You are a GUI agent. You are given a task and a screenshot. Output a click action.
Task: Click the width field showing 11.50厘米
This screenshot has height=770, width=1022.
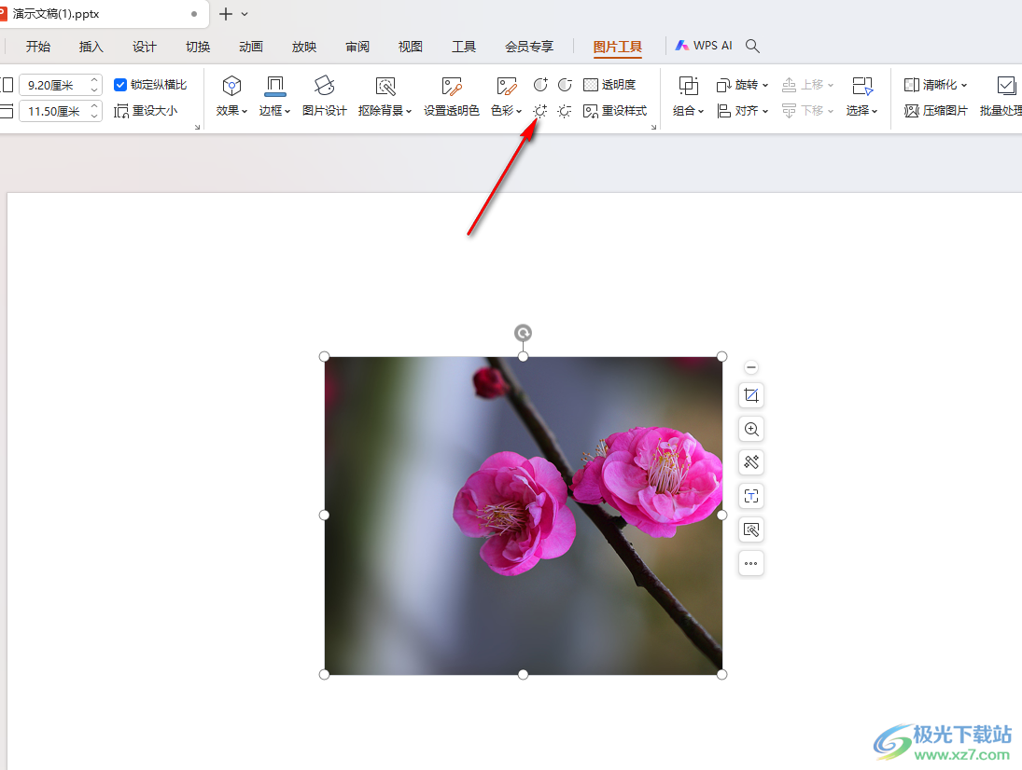[x=53, y=111]
